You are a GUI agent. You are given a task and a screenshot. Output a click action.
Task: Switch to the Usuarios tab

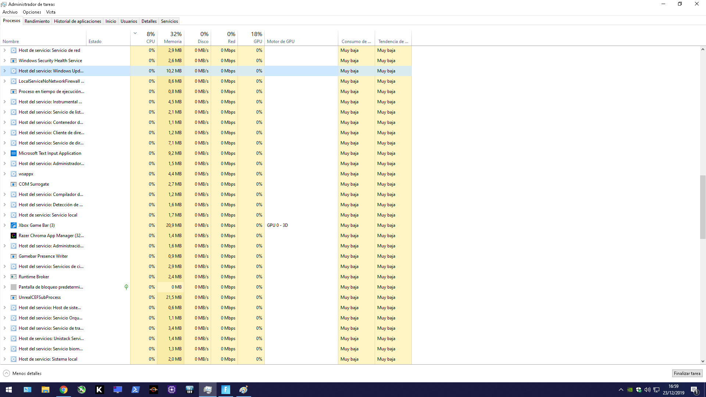pos(129,21)
